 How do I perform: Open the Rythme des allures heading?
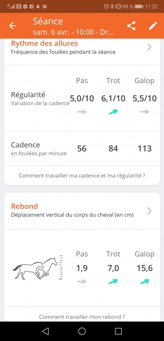[44, 43]
